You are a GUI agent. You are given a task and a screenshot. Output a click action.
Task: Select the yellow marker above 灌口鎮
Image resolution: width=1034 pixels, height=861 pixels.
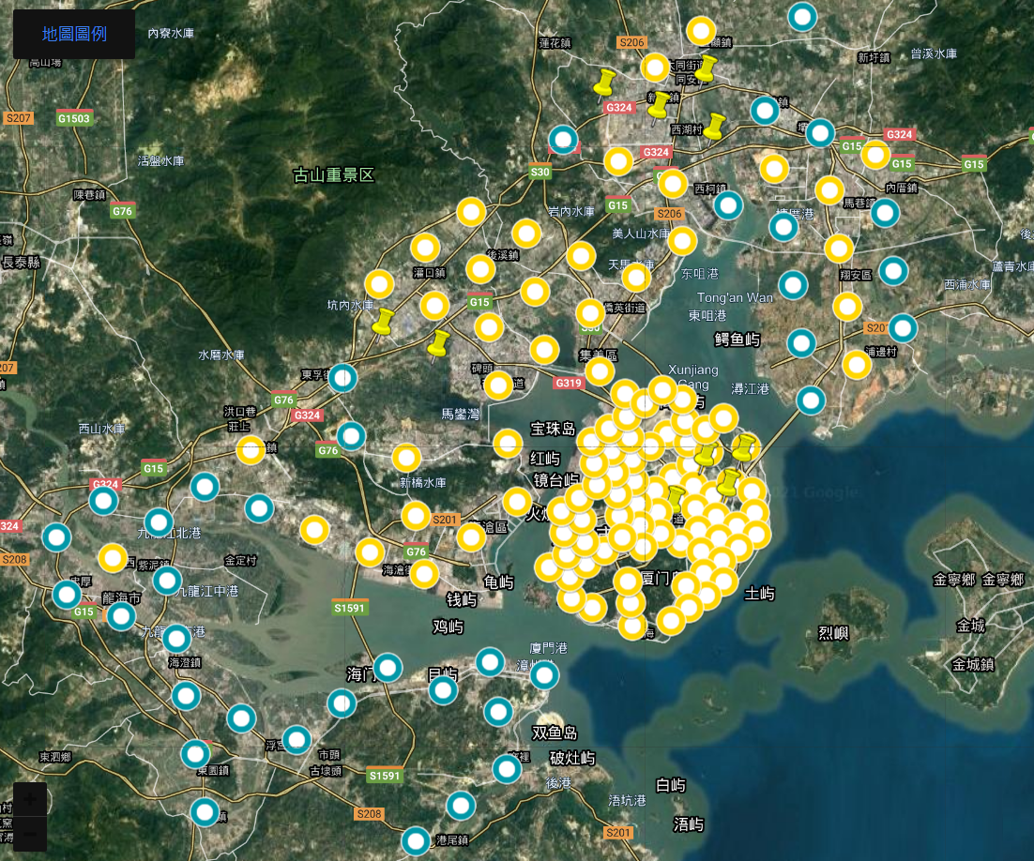(424, 248)
